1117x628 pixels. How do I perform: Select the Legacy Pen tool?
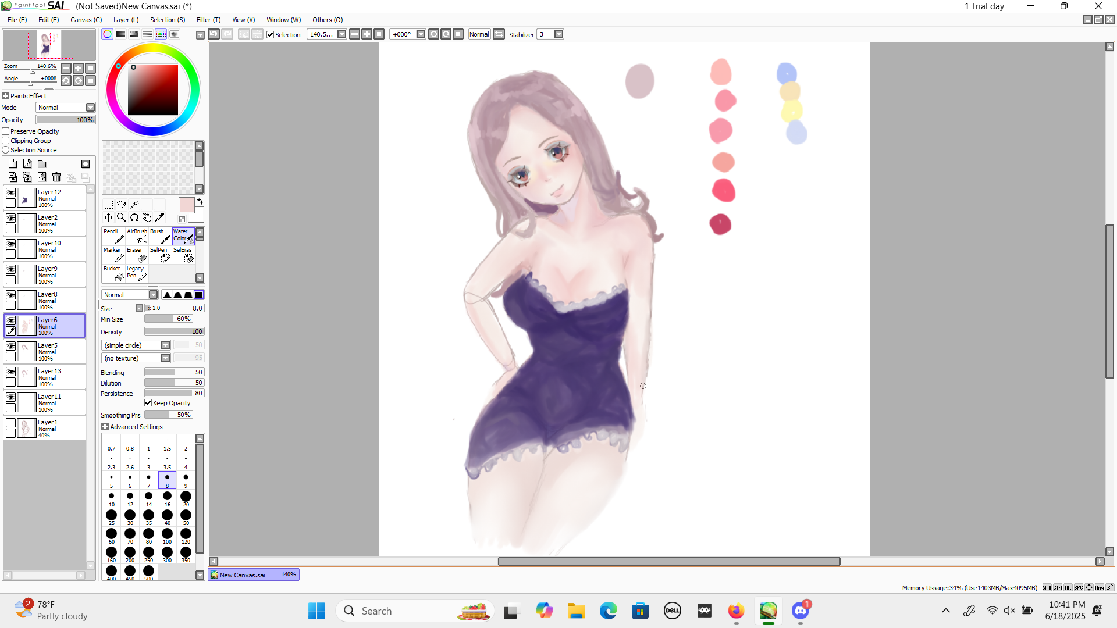click(137, 273)
